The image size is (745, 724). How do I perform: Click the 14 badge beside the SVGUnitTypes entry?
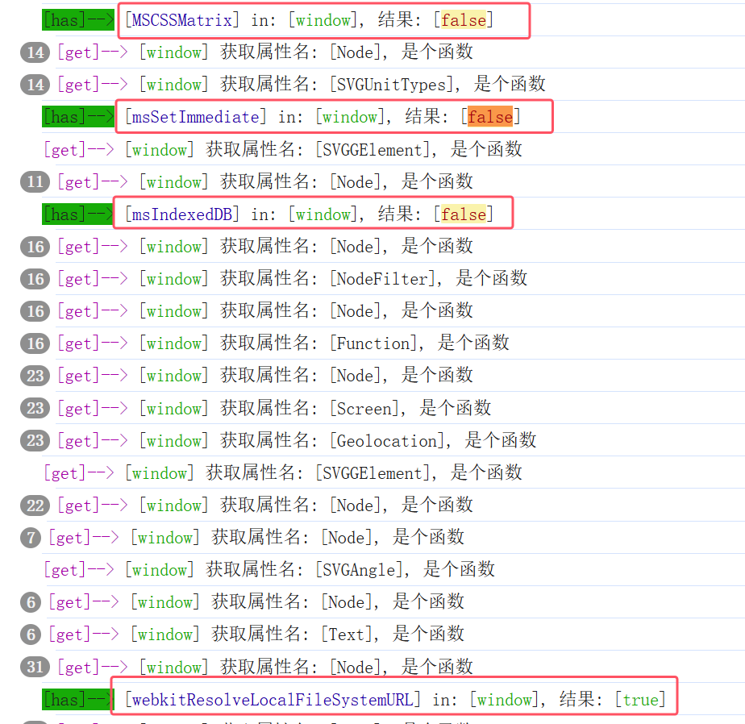(35, 85)
